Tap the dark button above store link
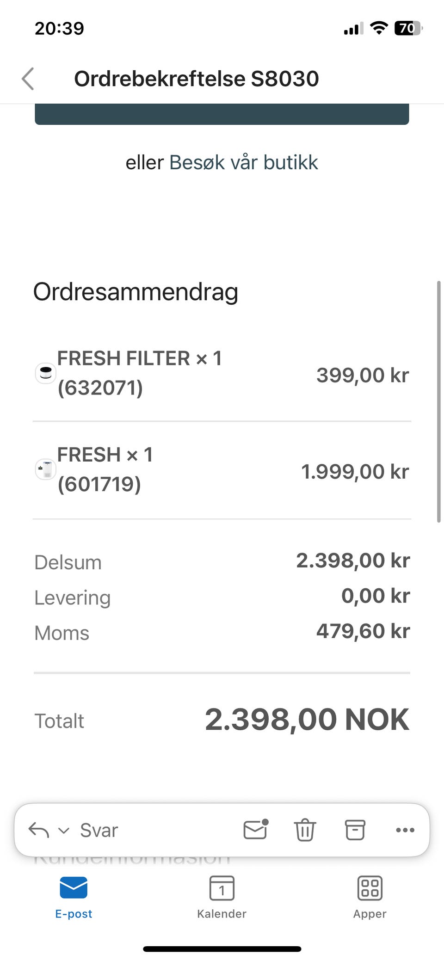This screenshot has height=961, width=444. tap(222, 114)
